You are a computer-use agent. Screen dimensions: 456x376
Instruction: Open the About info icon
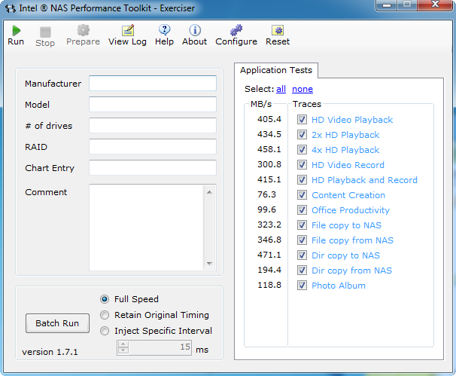(x=195, y=30)
